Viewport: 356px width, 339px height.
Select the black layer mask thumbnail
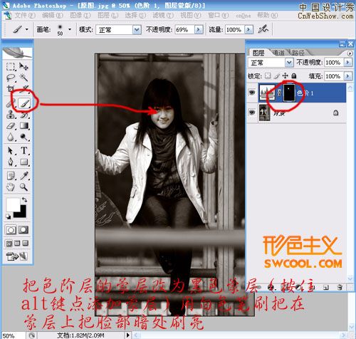(x=289, y=93)
